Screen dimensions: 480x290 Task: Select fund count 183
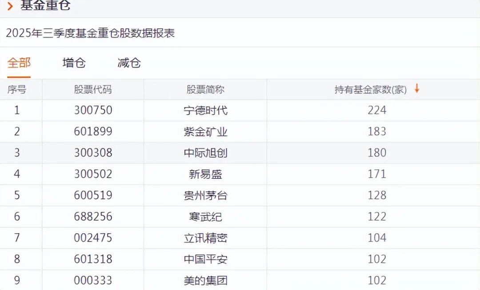(377, 131)
